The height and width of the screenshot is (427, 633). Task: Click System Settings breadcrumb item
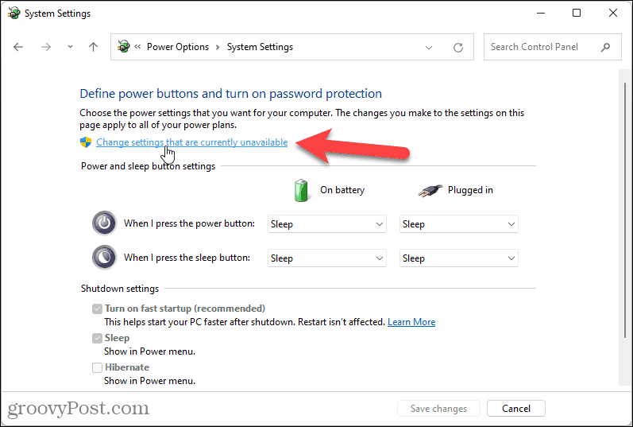pyautogui.click(x=260, y=47)
